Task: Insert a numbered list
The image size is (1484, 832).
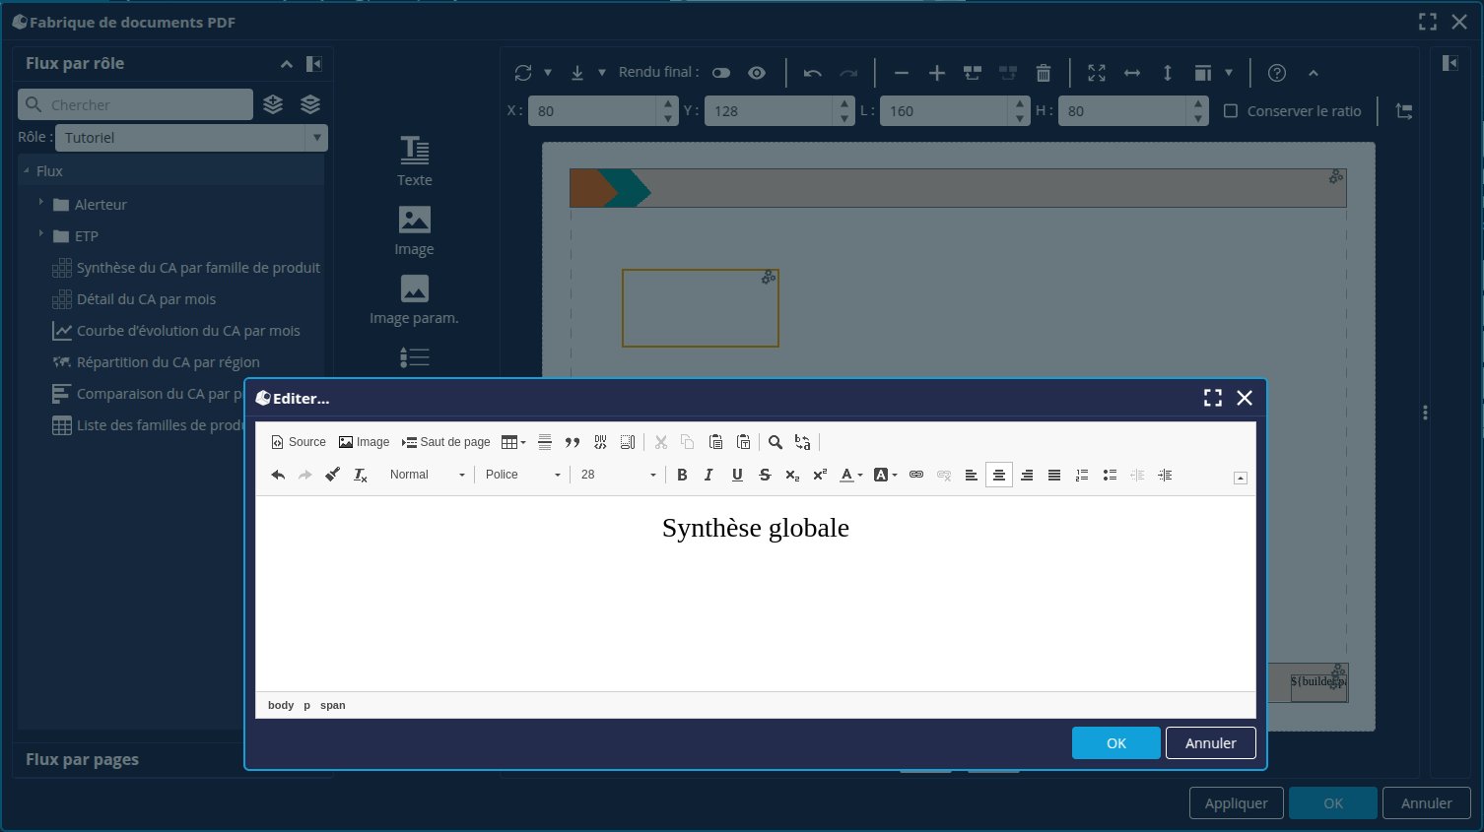Action: pyautogui.click(x=1082, y=475)
